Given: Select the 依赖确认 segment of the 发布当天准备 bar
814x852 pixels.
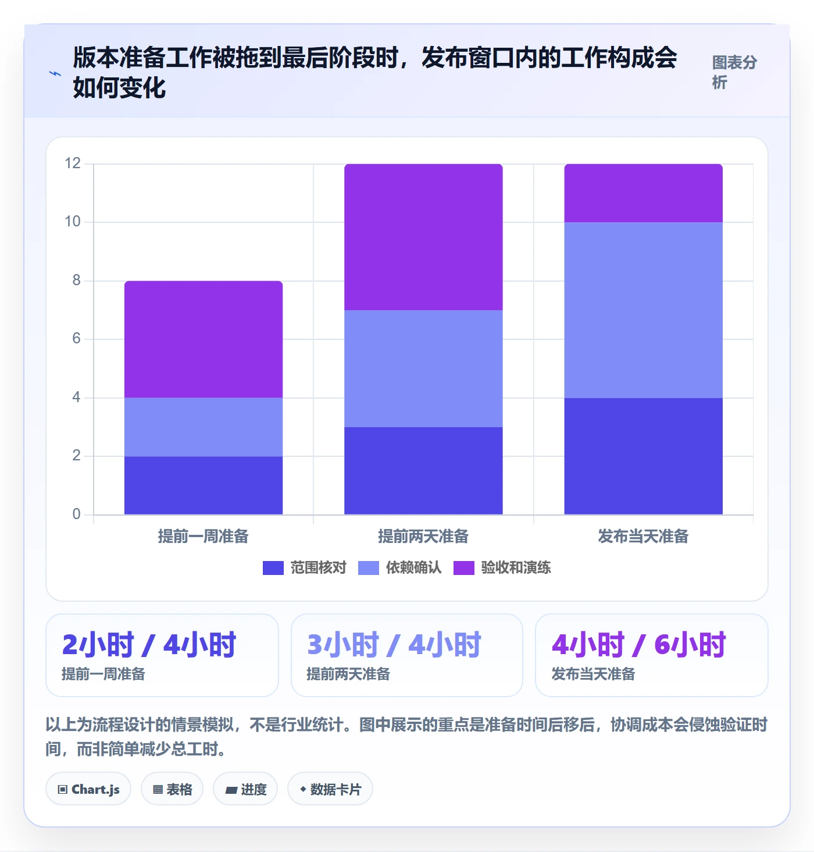Looking at the screenshot, I should (x=644, y=310).
